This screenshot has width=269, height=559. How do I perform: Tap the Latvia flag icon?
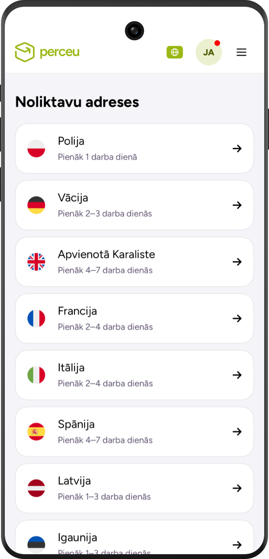coord(37,488)
